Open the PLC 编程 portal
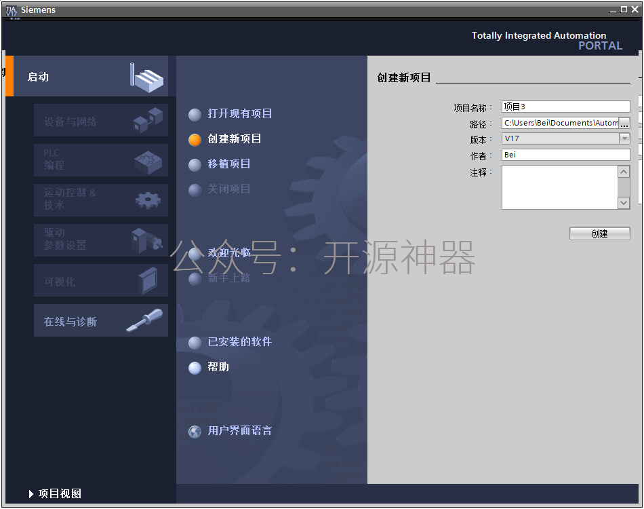Viewport: 644px width, 509px height. coord(101,160)
